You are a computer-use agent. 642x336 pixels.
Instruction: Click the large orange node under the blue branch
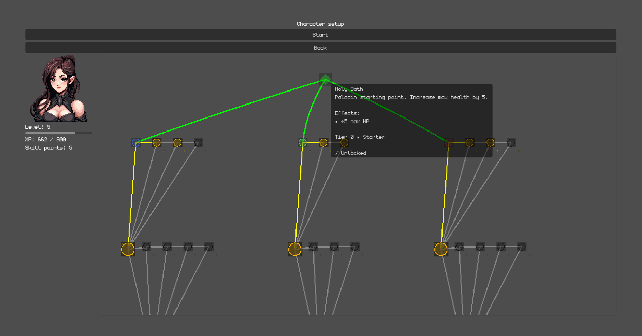[128, 249]
